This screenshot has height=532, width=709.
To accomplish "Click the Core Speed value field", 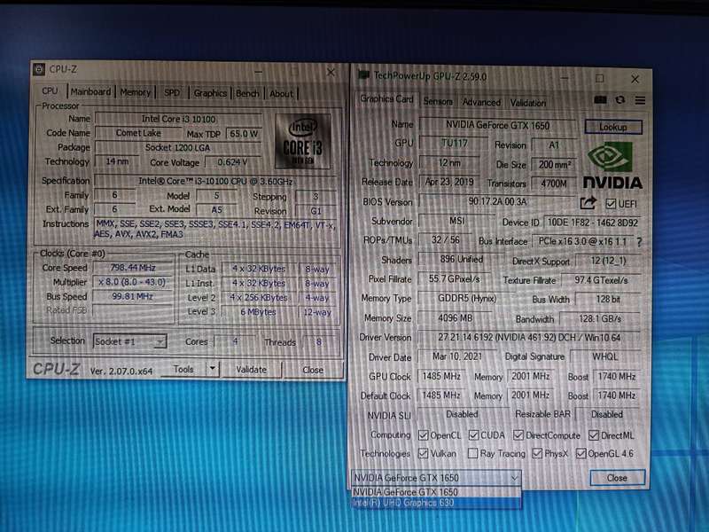I will click(x=133, y=268).
